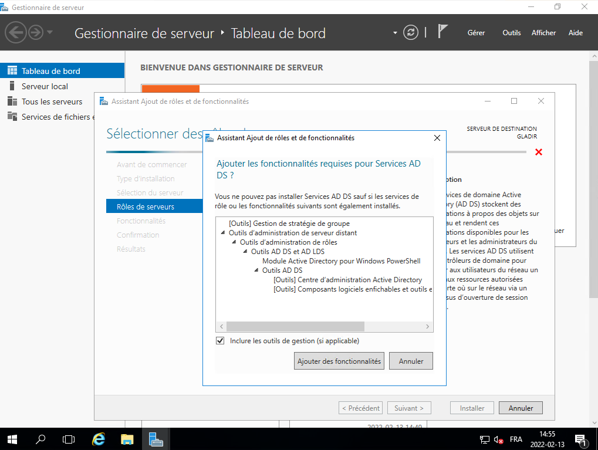Select Fonctionnalités wizard step

point(141,221)
